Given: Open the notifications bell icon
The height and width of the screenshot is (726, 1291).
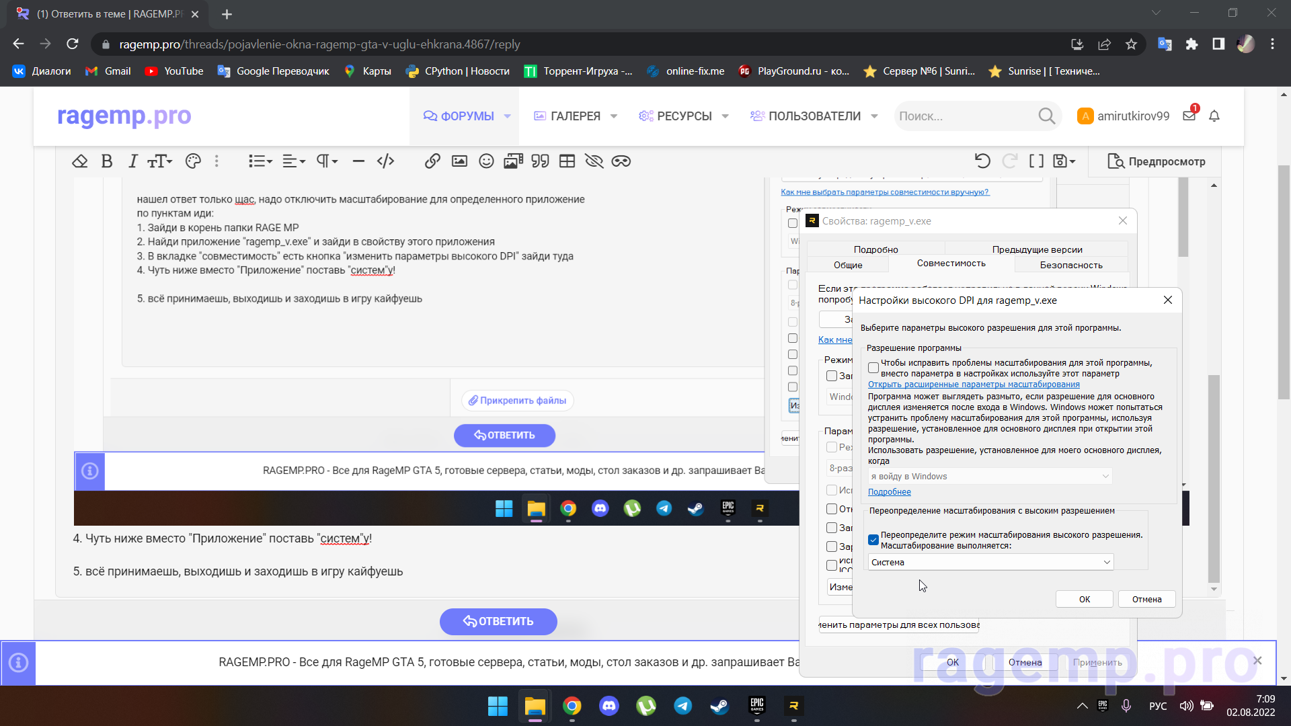Looking at the screenshot, I should (1214, 116).
